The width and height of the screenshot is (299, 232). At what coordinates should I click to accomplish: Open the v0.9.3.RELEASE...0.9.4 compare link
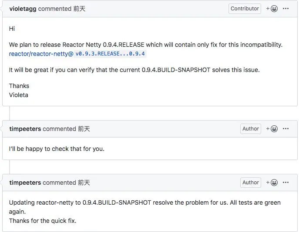110,54
